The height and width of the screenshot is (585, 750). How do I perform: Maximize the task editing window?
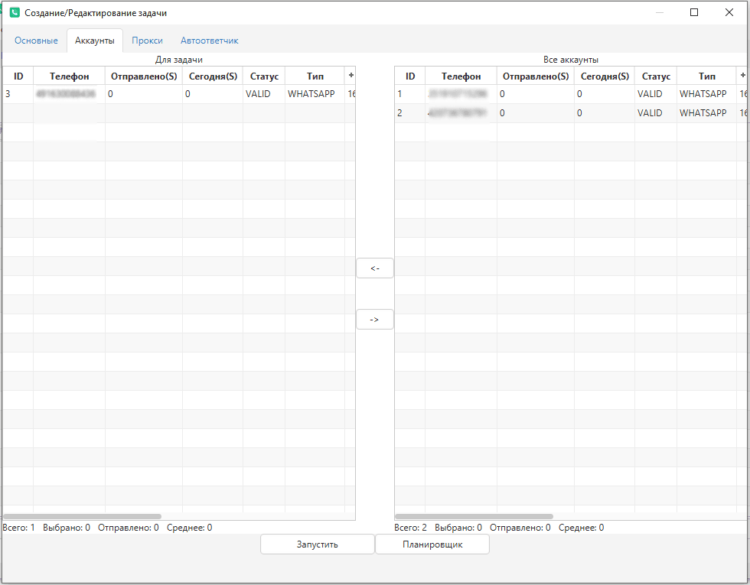pyautogui.click(x=694, y=12)
